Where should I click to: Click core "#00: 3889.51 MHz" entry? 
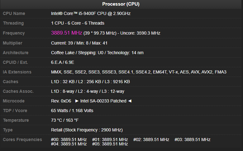pyautogui.click(x=69, y=139)
